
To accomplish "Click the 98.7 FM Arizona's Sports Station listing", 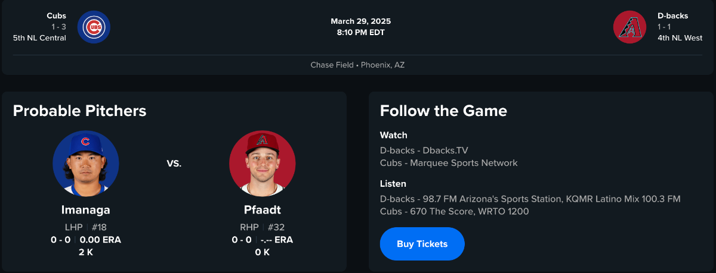I will point(491,199).
